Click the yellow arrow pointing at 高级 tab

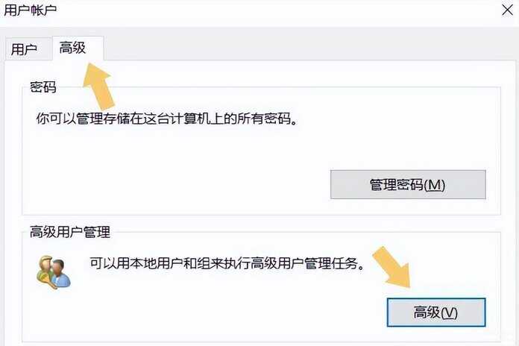pyautogui.click(x=98, y=86)
